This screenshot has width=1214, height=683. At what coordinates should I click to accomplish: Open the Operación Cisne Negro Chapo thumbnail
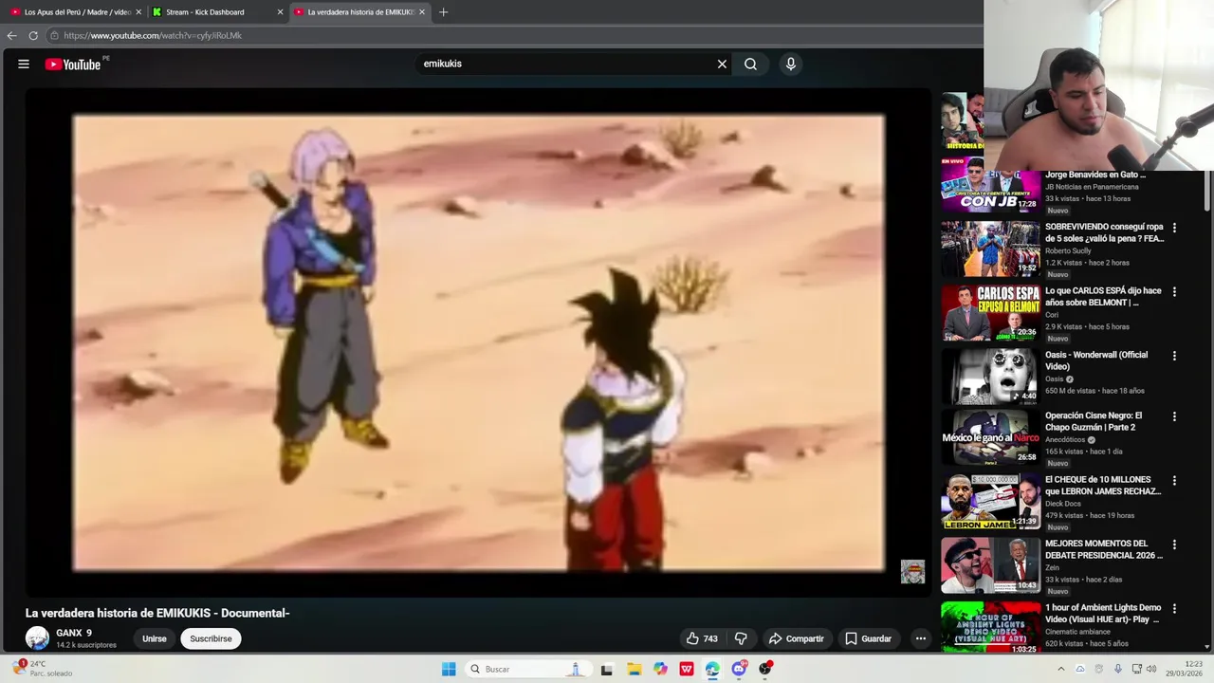pyautogui.click(x=990, y=436)
